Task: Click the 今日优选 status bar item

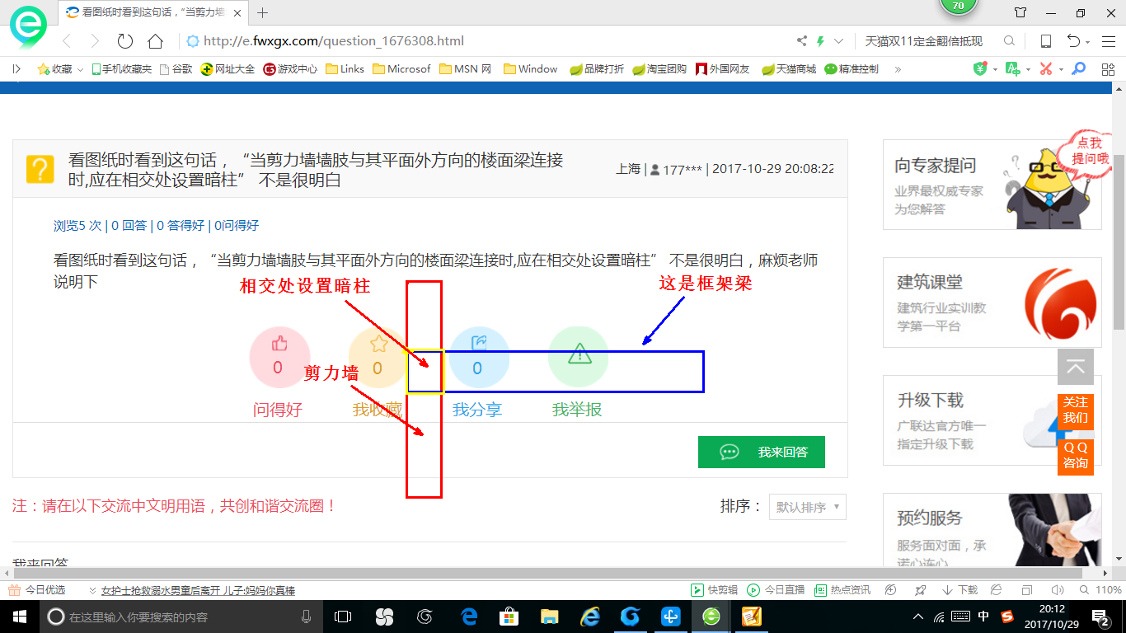Action: pos(37,590)
